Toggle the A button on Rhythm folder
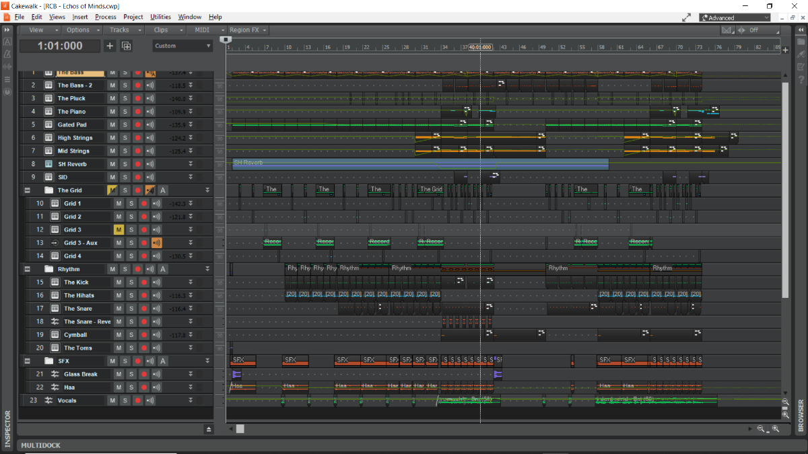 [x=163, y=269]
